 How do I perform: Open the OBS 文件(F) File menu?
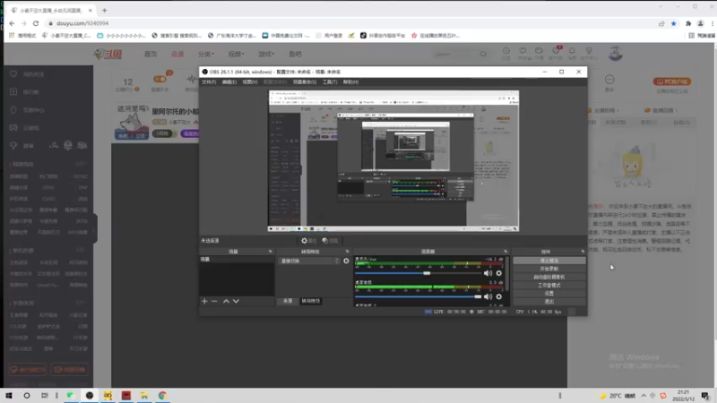209,82
